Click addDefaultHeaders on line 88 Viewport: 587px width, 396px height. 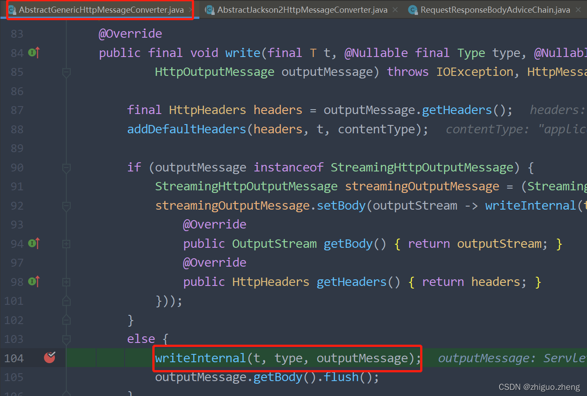[187, 129]
